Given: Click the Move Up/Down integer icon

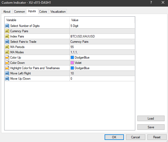Looking at the screenshot, I should point(7,79).
